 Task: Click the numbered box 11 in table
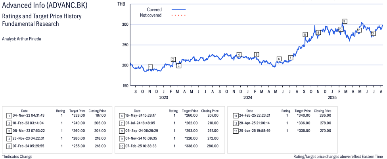point(235,115)
